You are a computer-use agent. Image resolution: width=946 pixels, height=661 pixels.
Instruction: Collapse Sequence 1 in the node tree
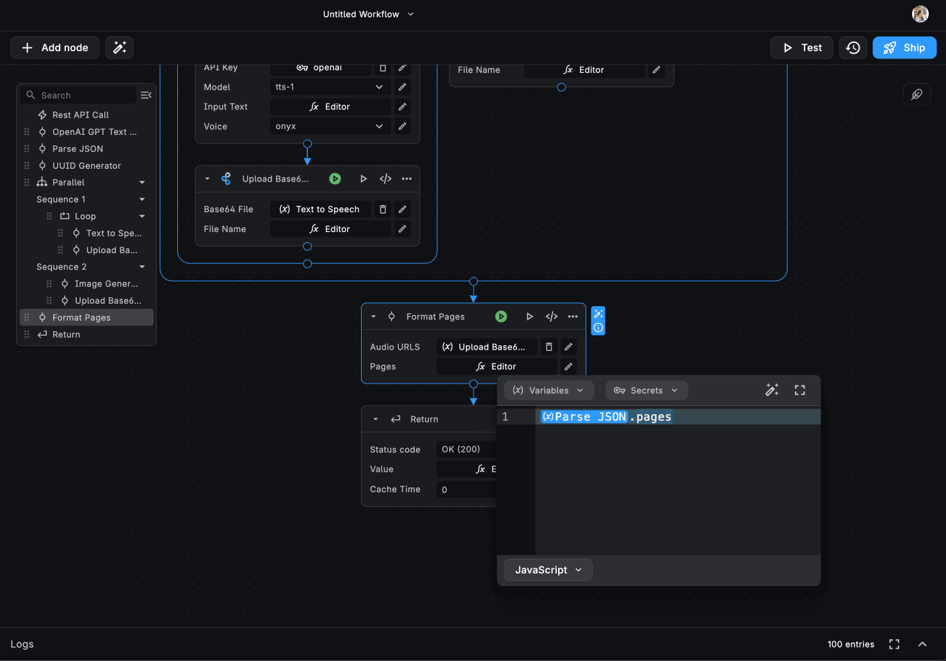142,199
